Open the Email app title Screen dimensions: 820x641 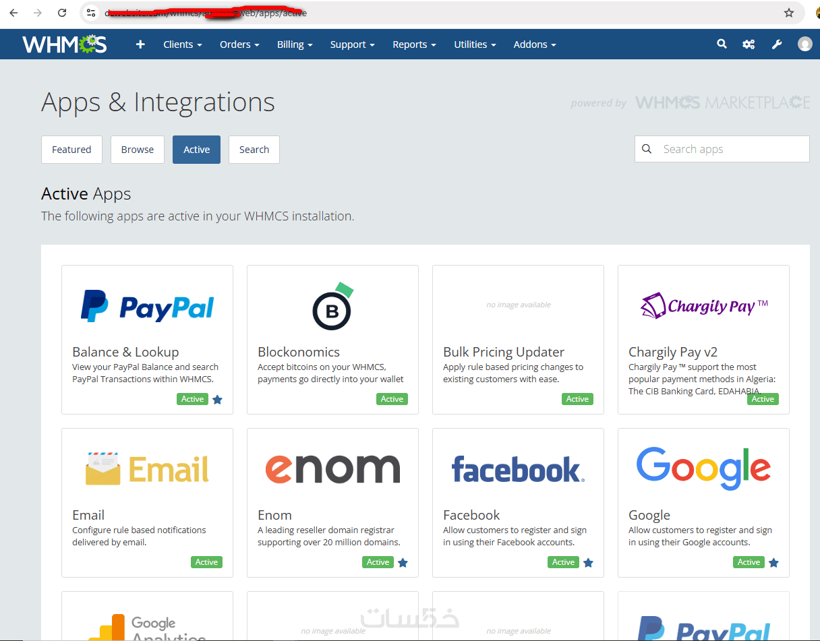(x=88, y=515)
